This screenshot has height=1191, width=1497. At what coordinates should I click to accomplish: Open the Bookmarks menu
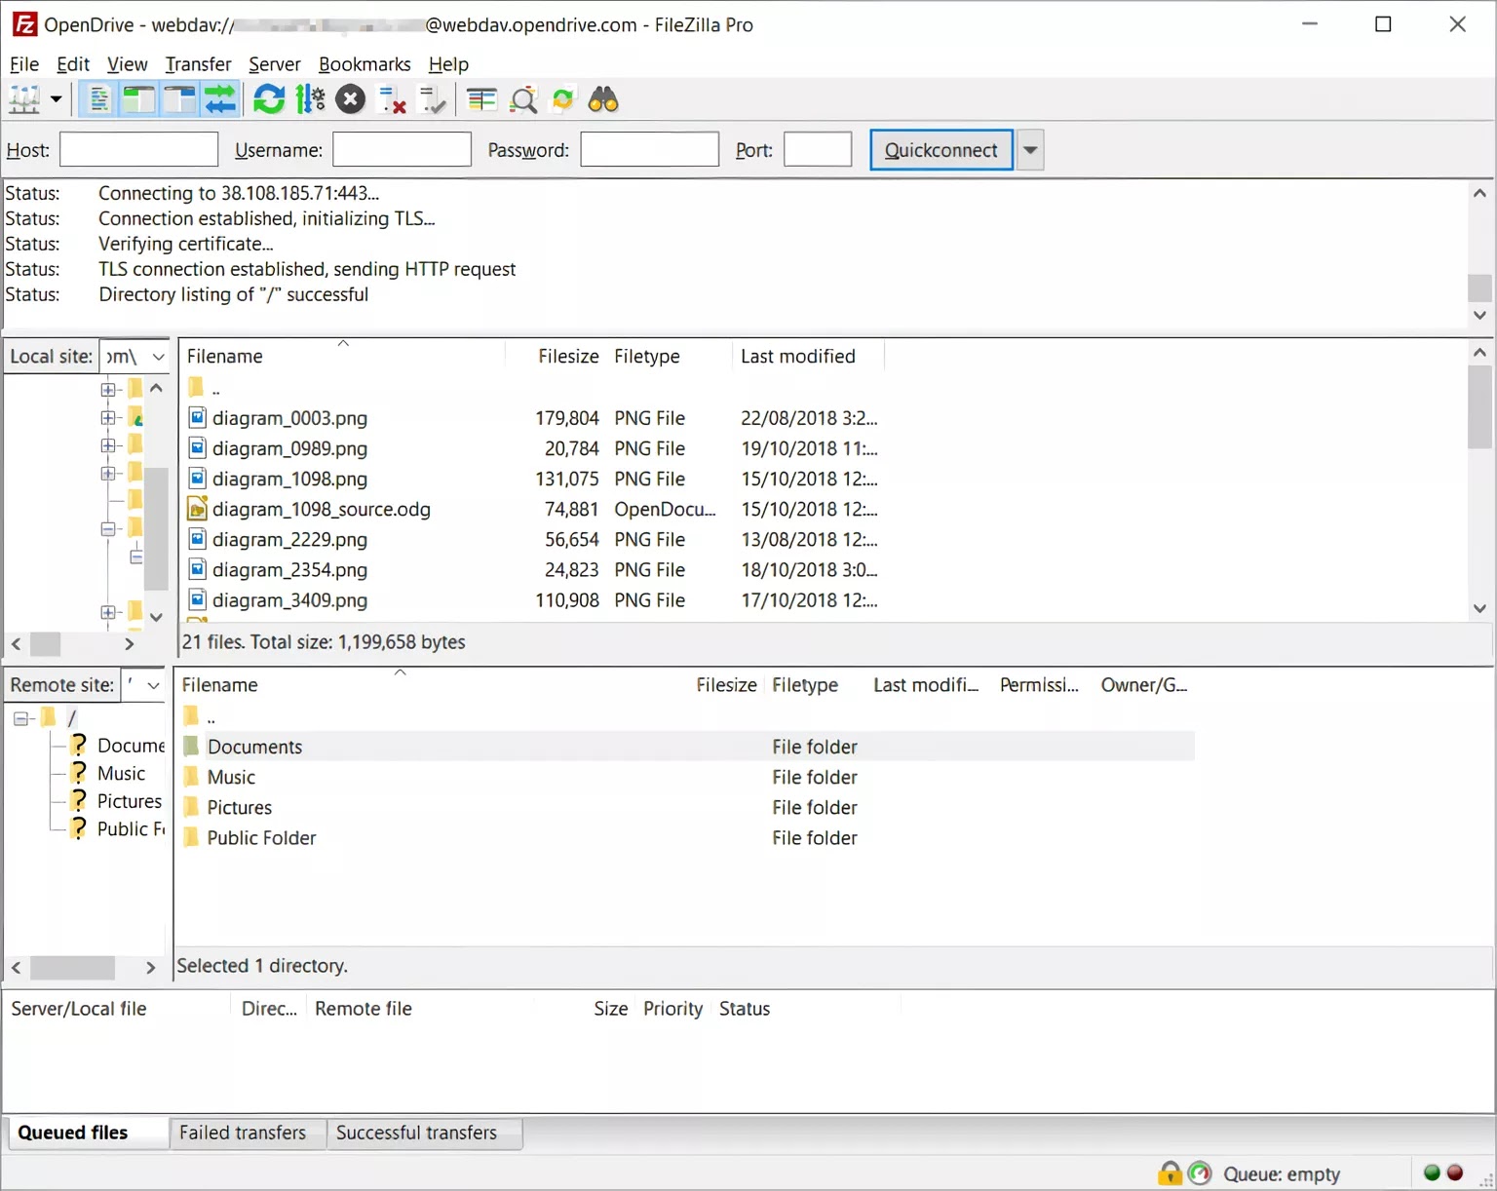(365, 64)
